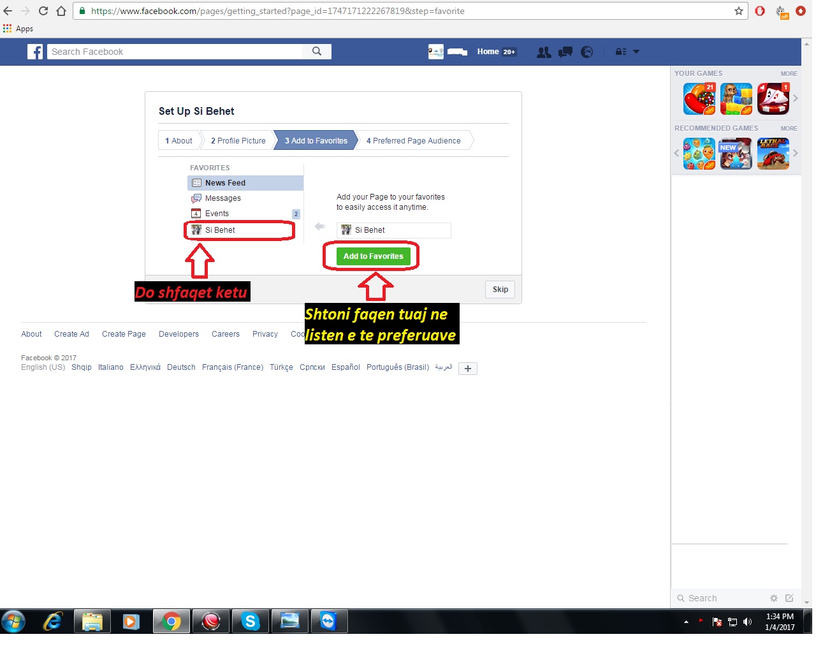Open chat settings gear icon
816x653 pixels.
[774, 598]
